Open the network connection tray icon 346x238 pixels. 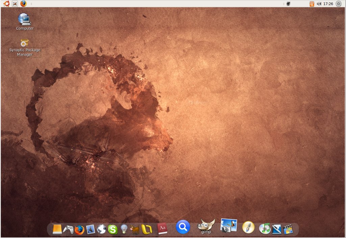coord(288,4)
